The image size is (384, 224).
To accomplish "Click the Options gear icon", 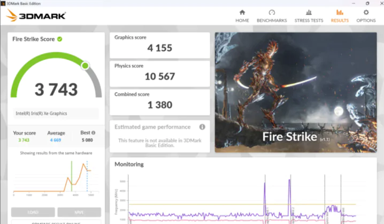I will tap(366, 12).
